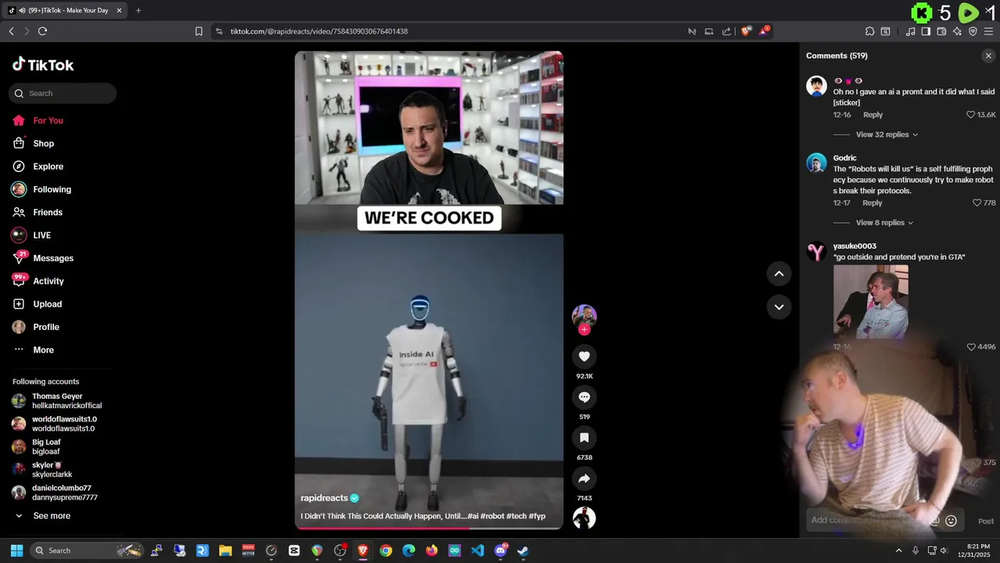Like yasuke0003's comment with 4496 likes

(x=971, y=347)
